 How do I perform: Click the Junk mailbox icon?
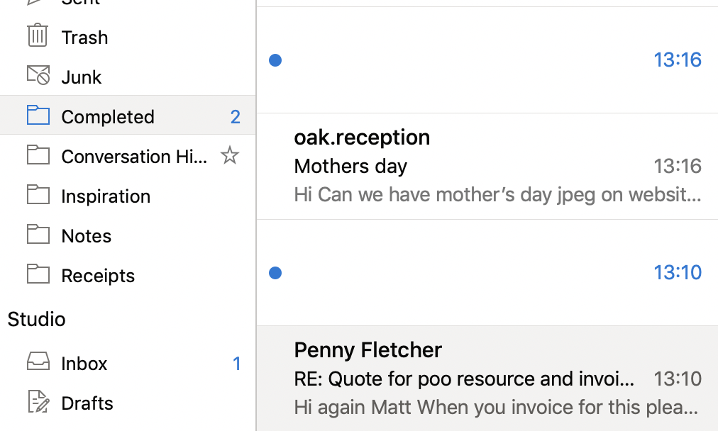pos(38,75)
